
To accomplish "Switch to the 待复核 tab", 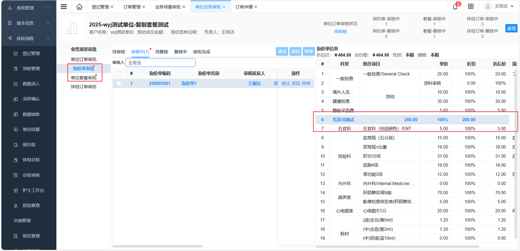I will pos(161,52).
